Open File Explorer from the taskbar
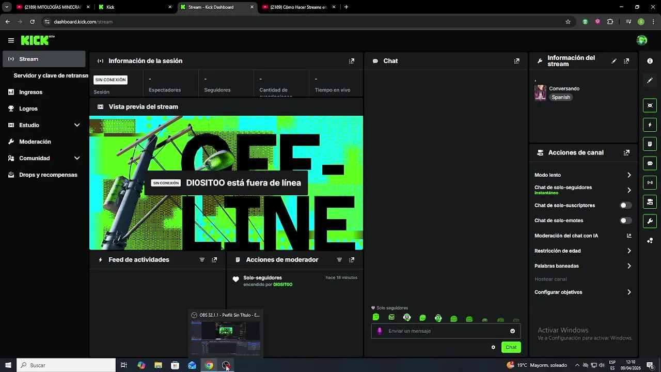The width and height of the screenshot is (661, 372). tap(158, 365)
